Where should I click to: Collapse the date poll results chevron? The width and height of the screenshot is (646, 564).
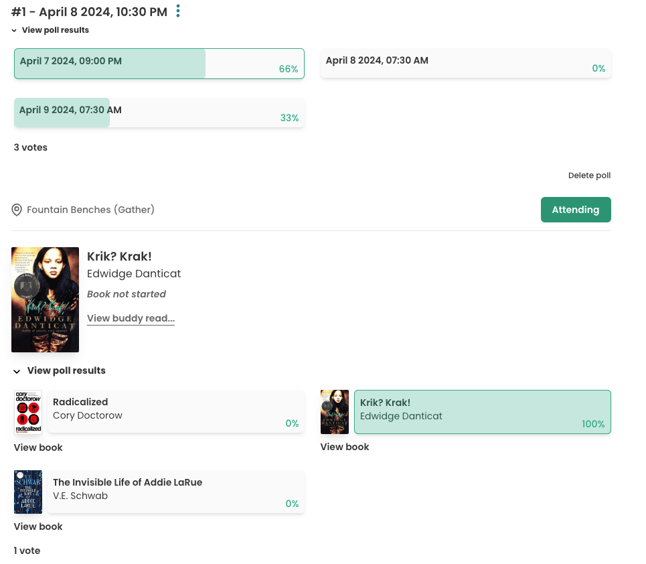(14, 31)
